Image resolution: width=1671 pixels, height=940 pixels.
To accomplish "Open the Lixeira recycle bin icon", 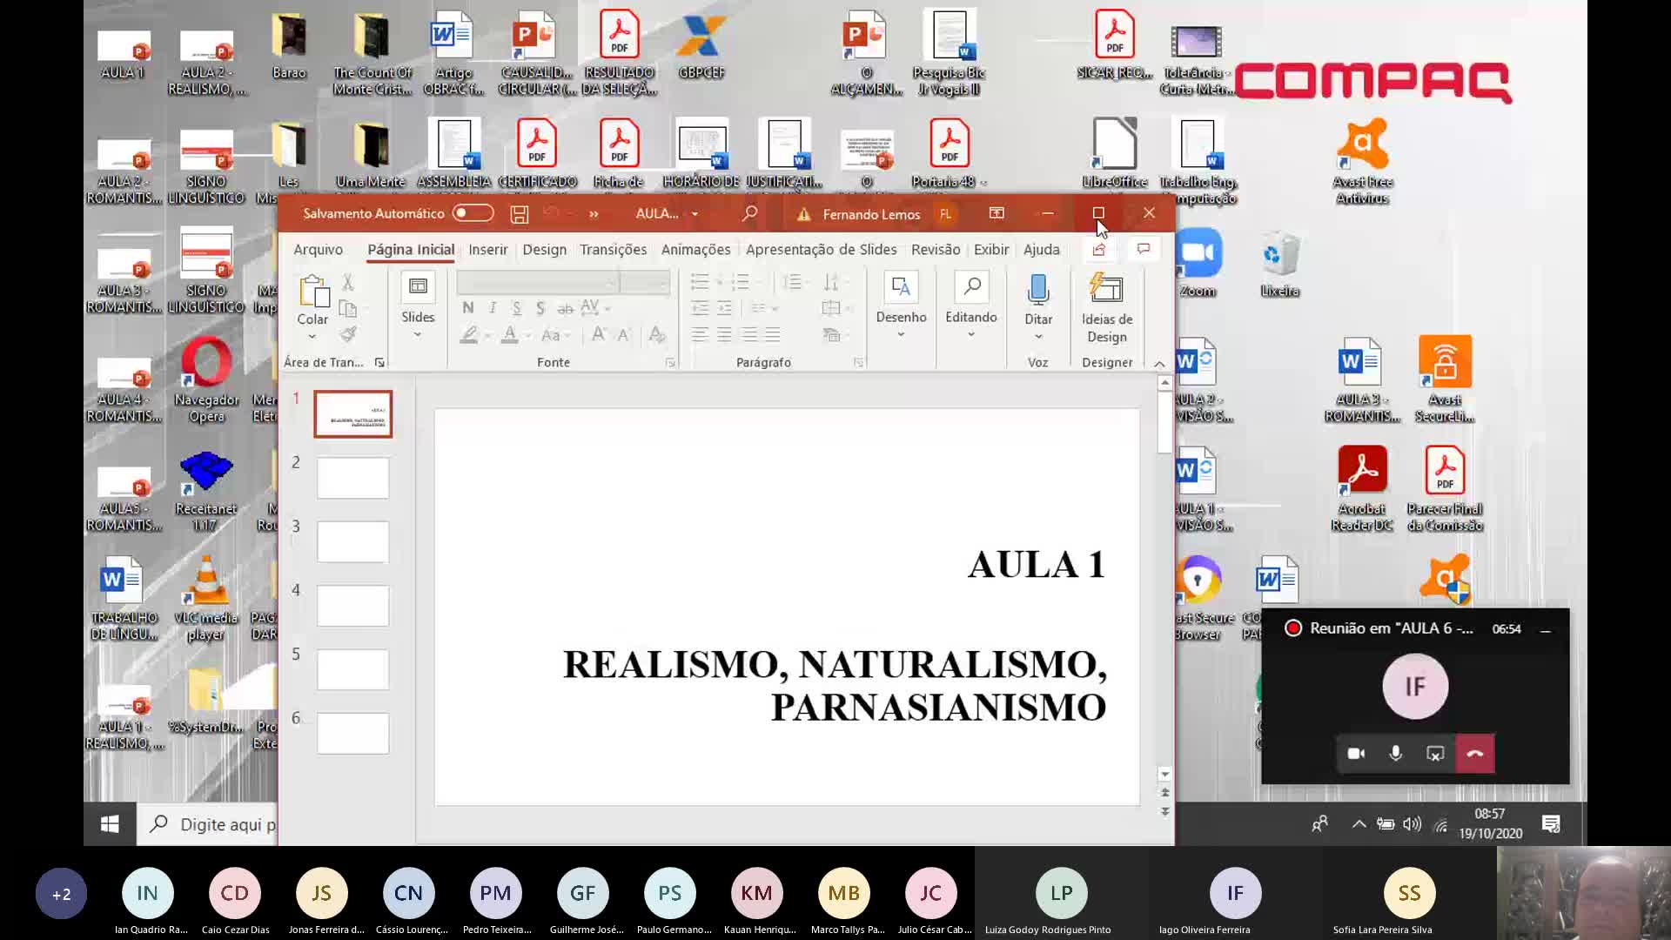I will (x=1279, y=264).
